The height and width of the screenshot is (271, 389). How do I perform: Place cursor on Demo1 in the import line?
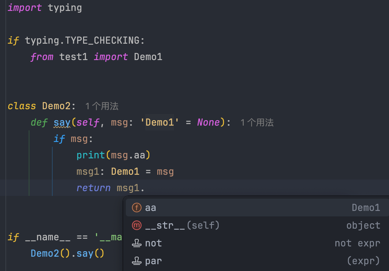click(148, 57)
